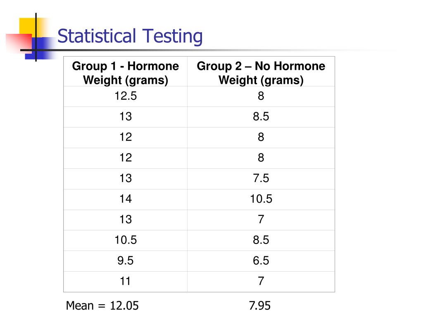Click the 10.5 value under Group 1 Hormone
Image resolution: width=423 pixels, height=317 pixels.
[126, 240]
